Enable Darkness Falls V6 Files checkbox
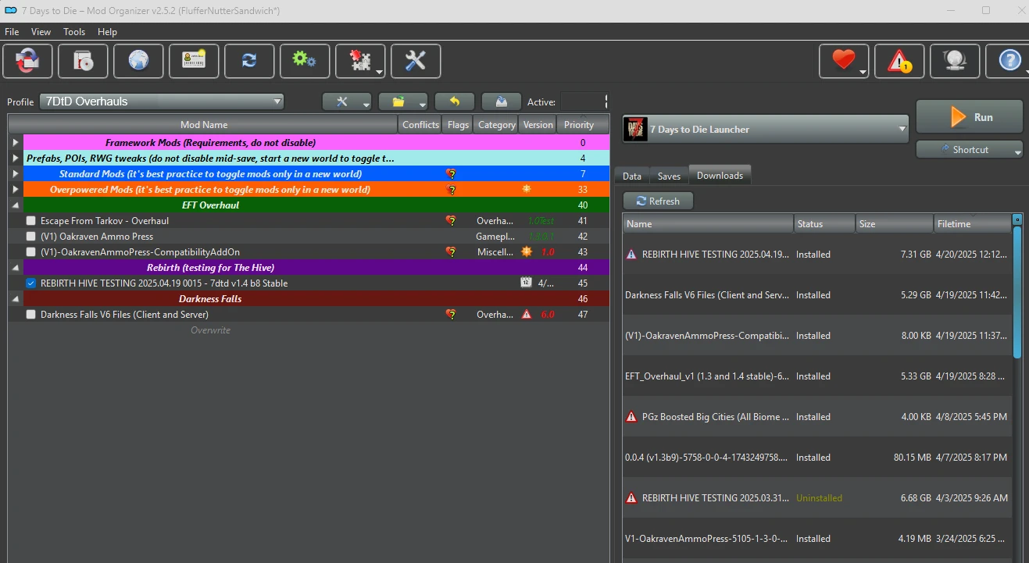The height and width of the screenshot is (563, 1029). [x=31, y=315]
